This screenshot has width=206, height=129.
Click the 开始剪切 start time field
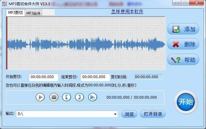pyautogui.click(x=44, y=77)
